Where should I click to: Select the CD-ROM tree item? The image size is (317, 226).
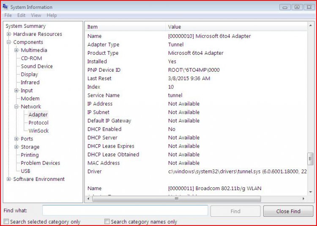(x=31, y=58)
